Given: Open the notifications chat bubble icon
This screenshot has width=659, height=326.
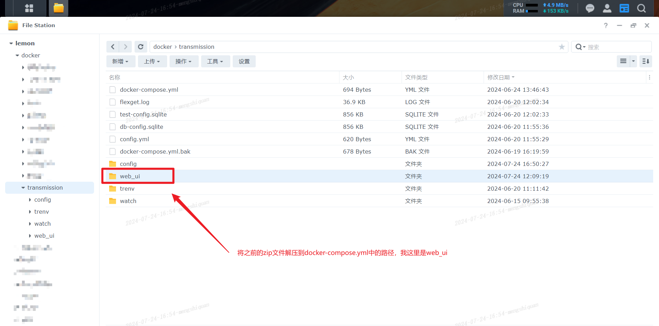Looking at the screenshot, I should (590, 8).
